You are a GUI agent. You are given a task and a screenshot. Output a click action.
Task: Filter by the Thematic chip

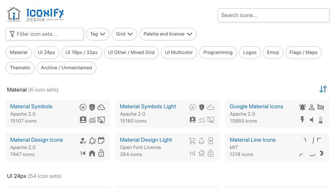(x=20, y=68)
